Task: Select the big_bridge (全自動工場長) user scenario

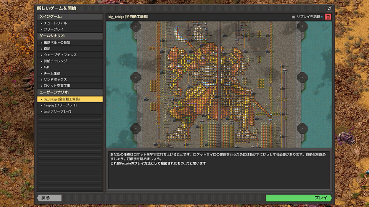Action: pyautogui.click(x=70, y=99)
